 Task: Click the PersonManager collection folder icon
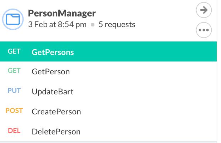click(x=13, y=19)
